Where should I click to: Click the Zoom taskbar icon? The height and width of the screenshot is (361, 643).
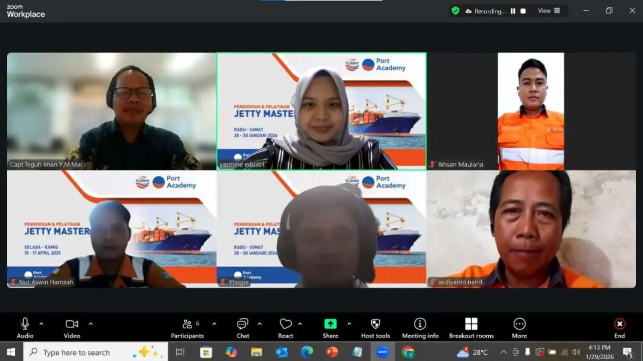point(383,352)
